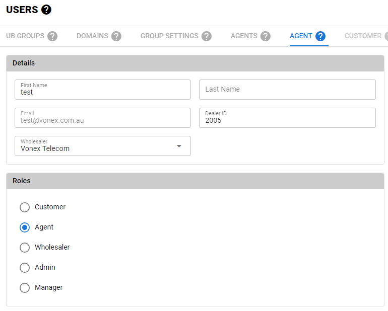
Task: Click the help icon next to UB Groups
Action: [52, 36]
